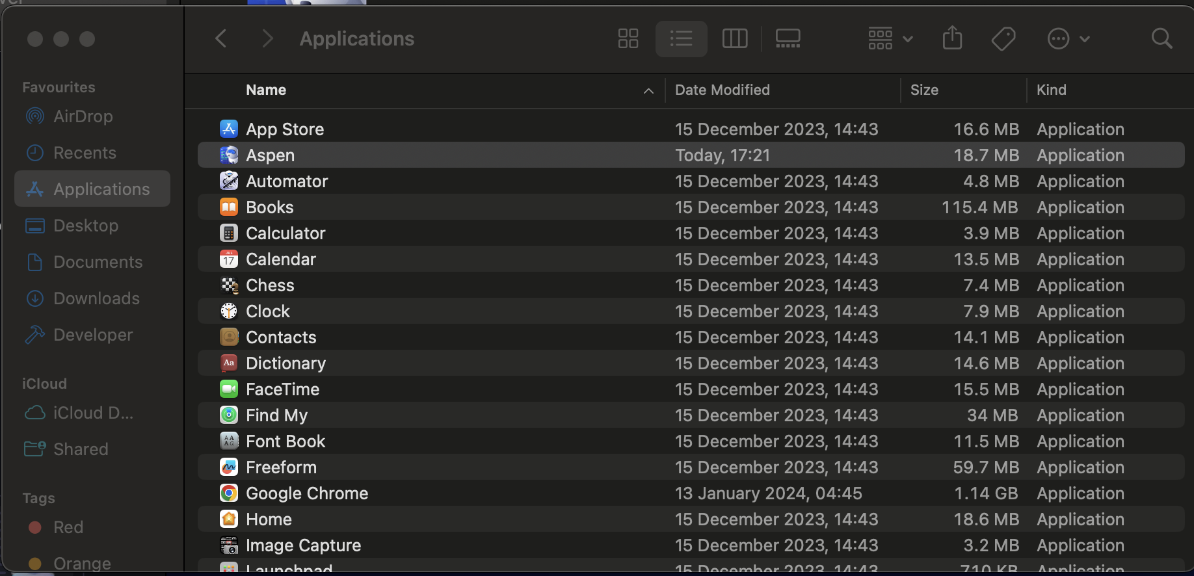
Task: Select the Freeform icon
Action: [229, 467]
